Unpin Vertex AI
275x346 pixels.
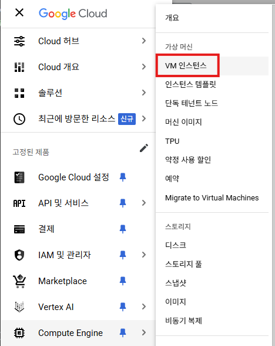[123, 307]
